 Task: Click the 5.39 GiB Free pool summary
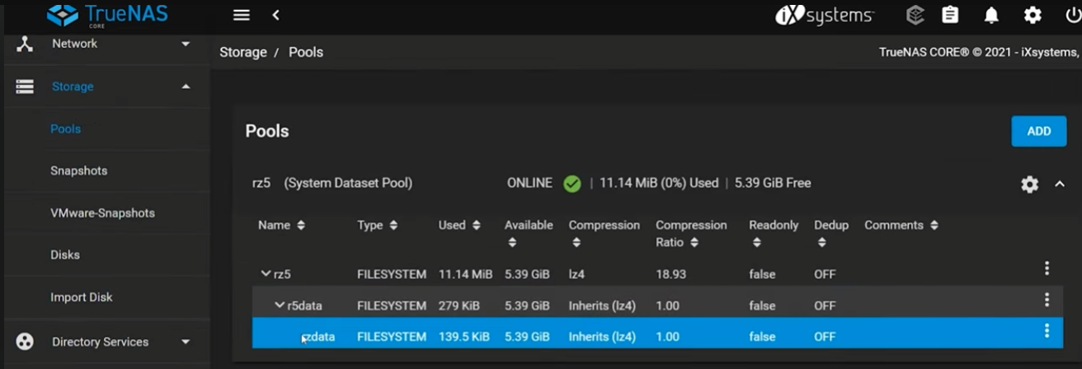773,183
